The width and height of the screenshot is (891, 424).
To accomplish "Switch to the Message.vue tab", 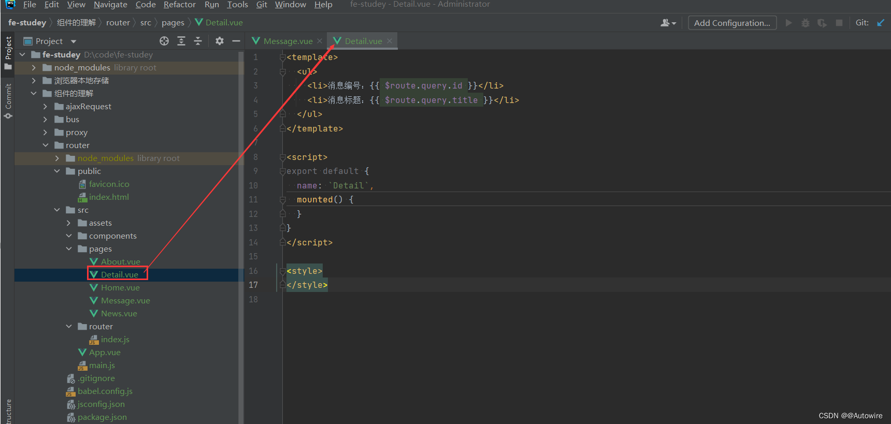I will [288, 41].
